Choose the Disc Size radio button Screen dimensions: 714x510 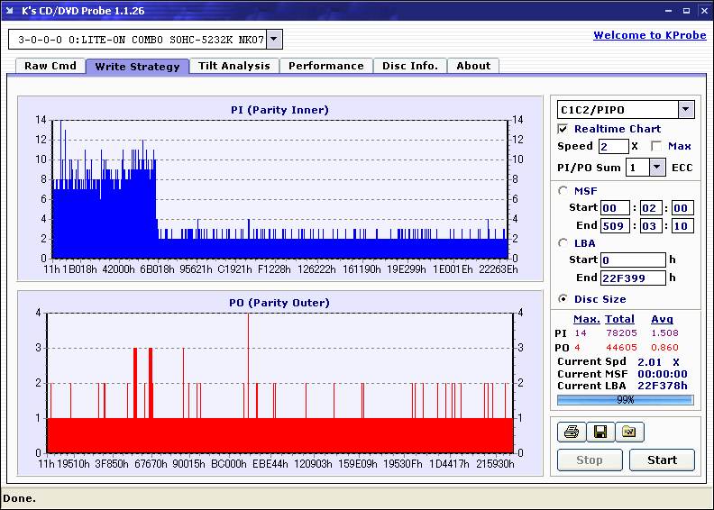coord(563,299)
